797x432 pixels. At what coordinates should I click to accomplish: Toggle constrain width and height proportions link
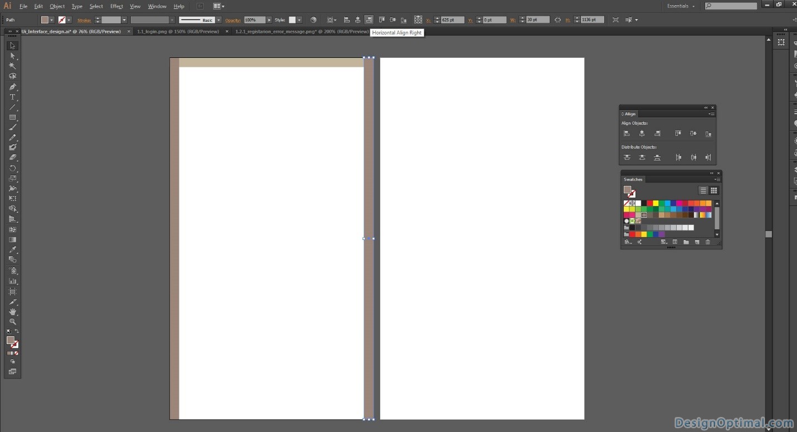click(558, 20)
